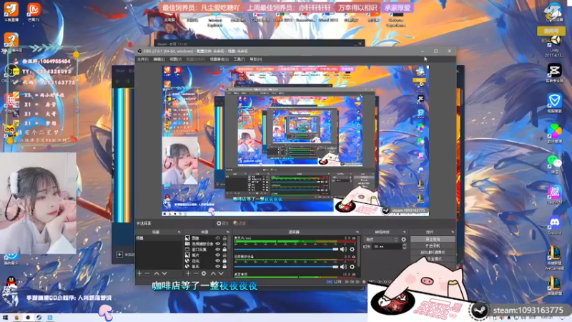Mute the second mixer channel speaker icon
Viewport: 572px width, 322px height.
[344, 267]
